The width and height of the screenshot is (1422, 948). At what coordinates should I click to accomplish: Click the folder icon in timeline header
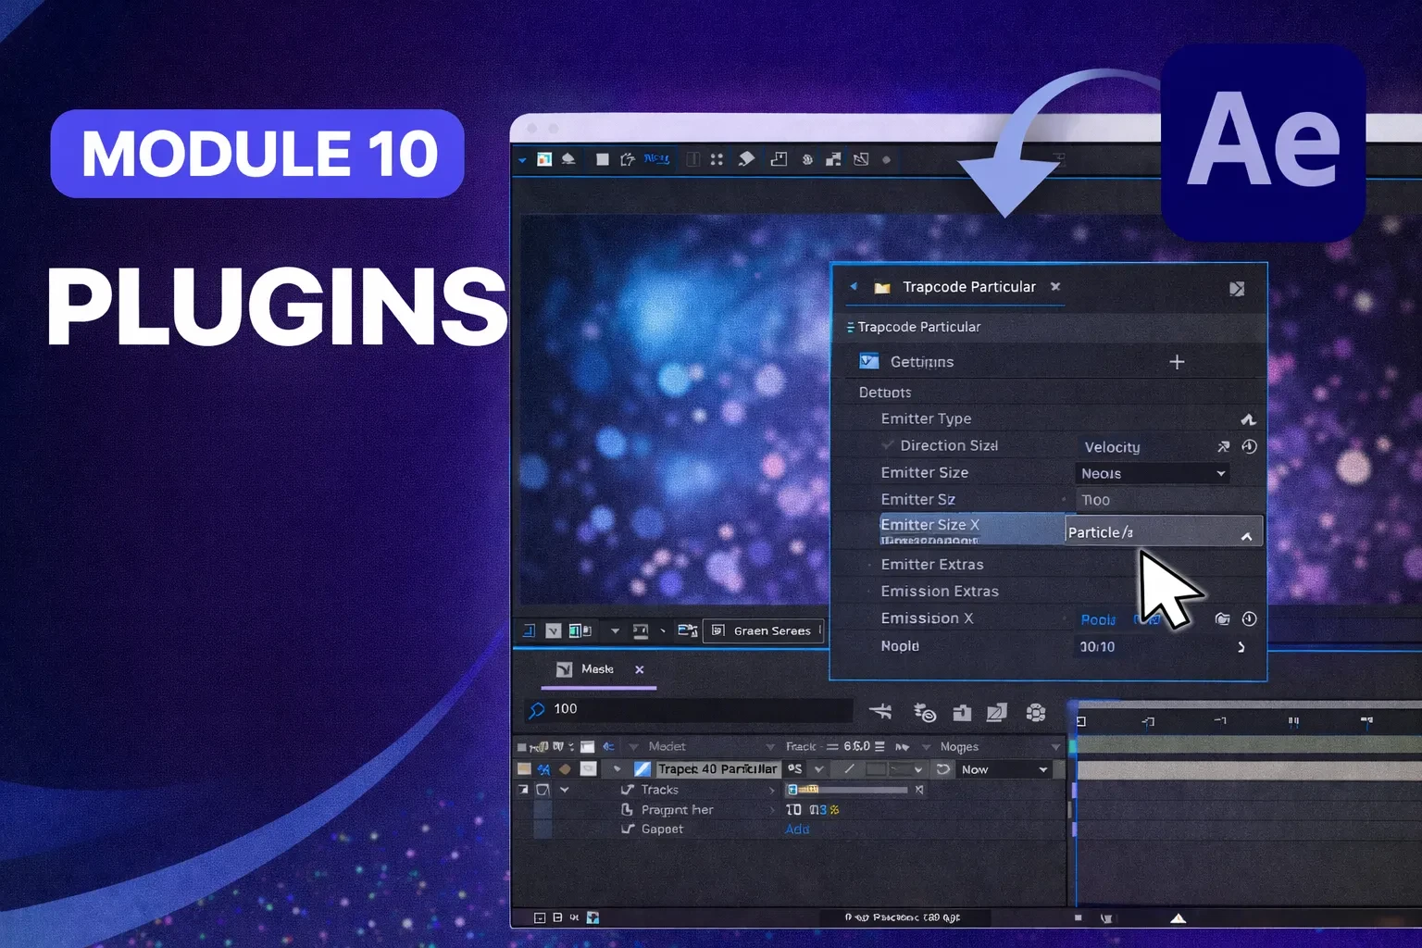point(963,712)
